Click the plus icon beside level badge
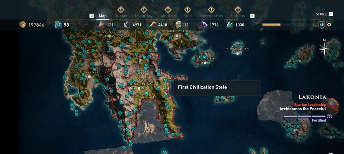 [329, 25]
